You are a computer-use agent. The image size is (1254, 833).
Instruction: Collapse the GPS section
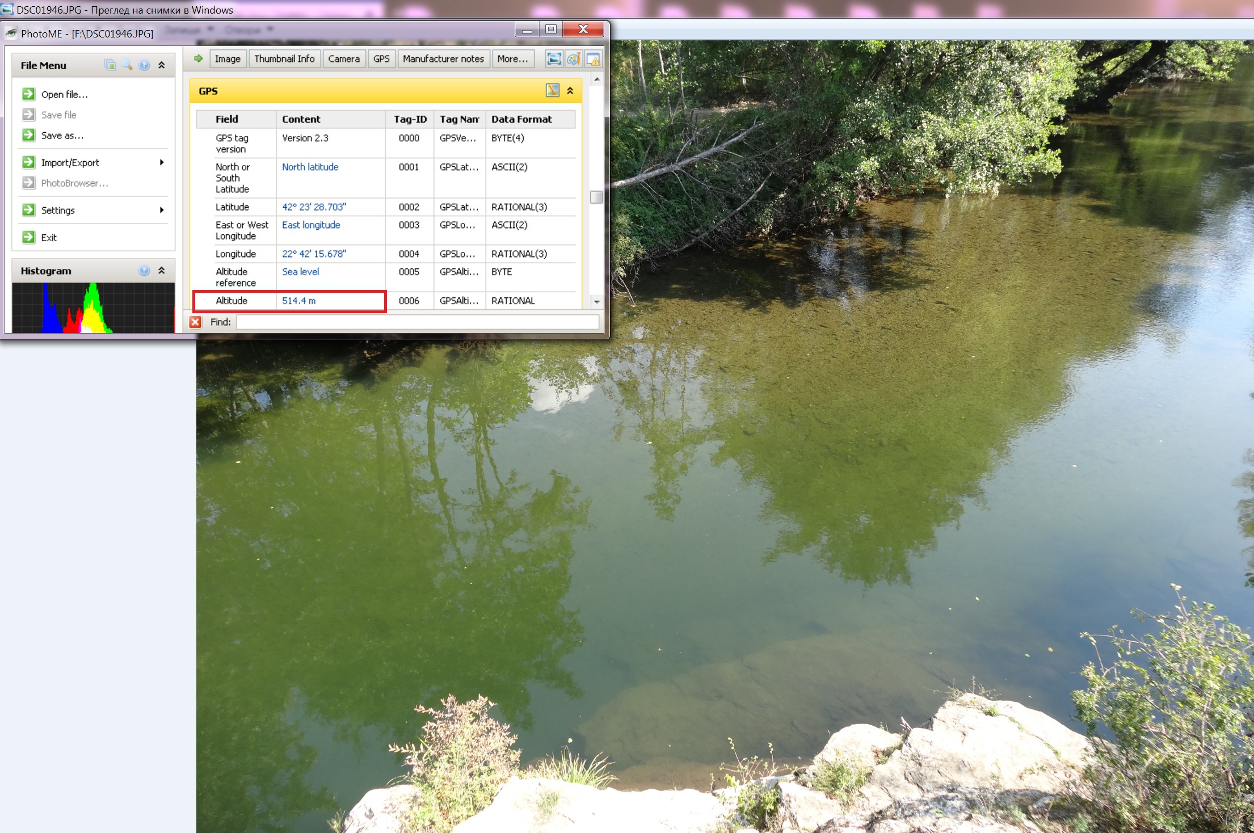(x=570, y=91)
